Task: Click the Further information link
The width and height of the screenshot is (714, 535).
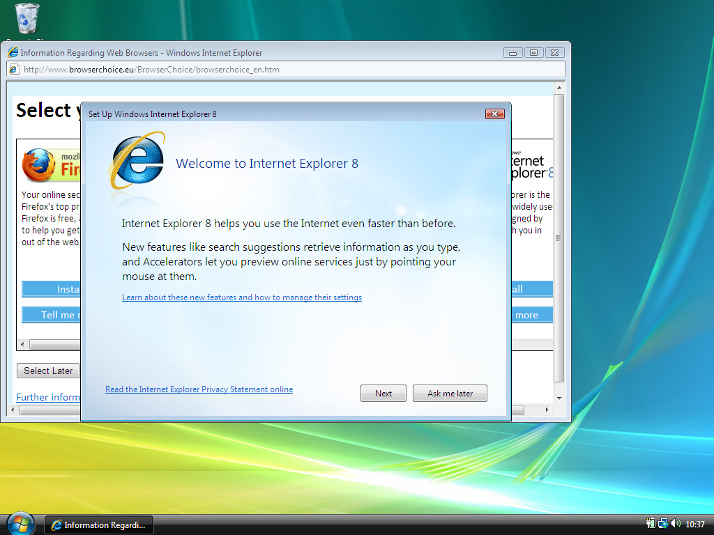Action: (46, 397)
